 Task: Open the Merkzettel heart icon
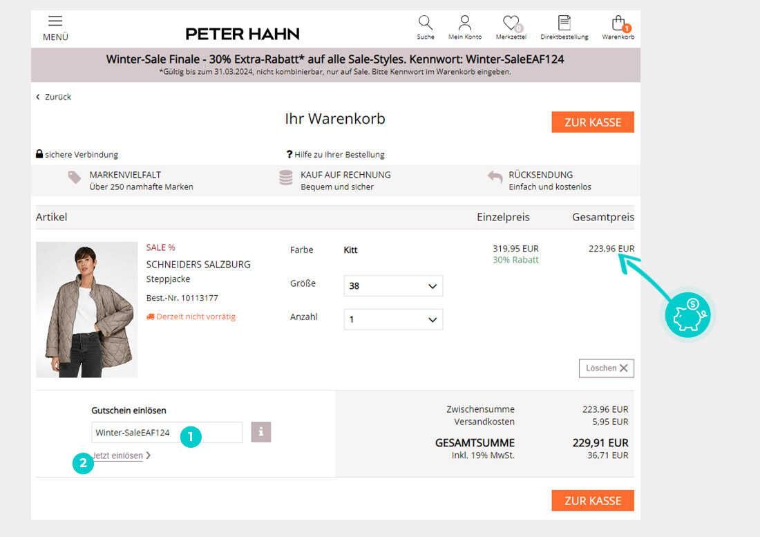(511, 23)
